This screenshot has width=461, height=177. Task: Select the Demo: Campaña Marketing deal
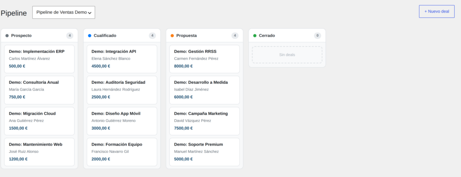(x=205, y=121)
